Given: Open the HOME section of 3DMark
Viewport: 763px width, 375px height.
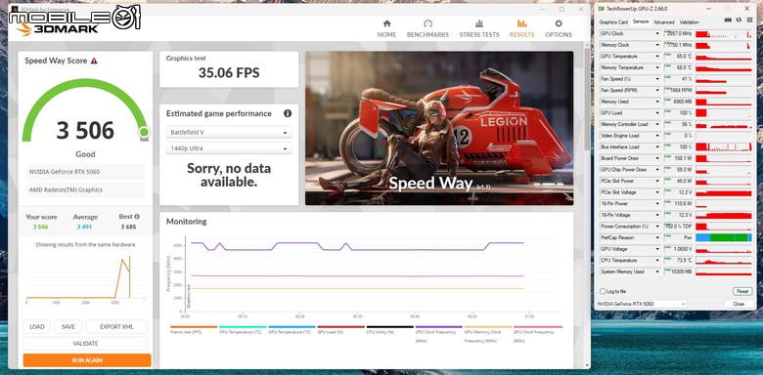Looking at the screenshot, I should (x=386, y=28).
